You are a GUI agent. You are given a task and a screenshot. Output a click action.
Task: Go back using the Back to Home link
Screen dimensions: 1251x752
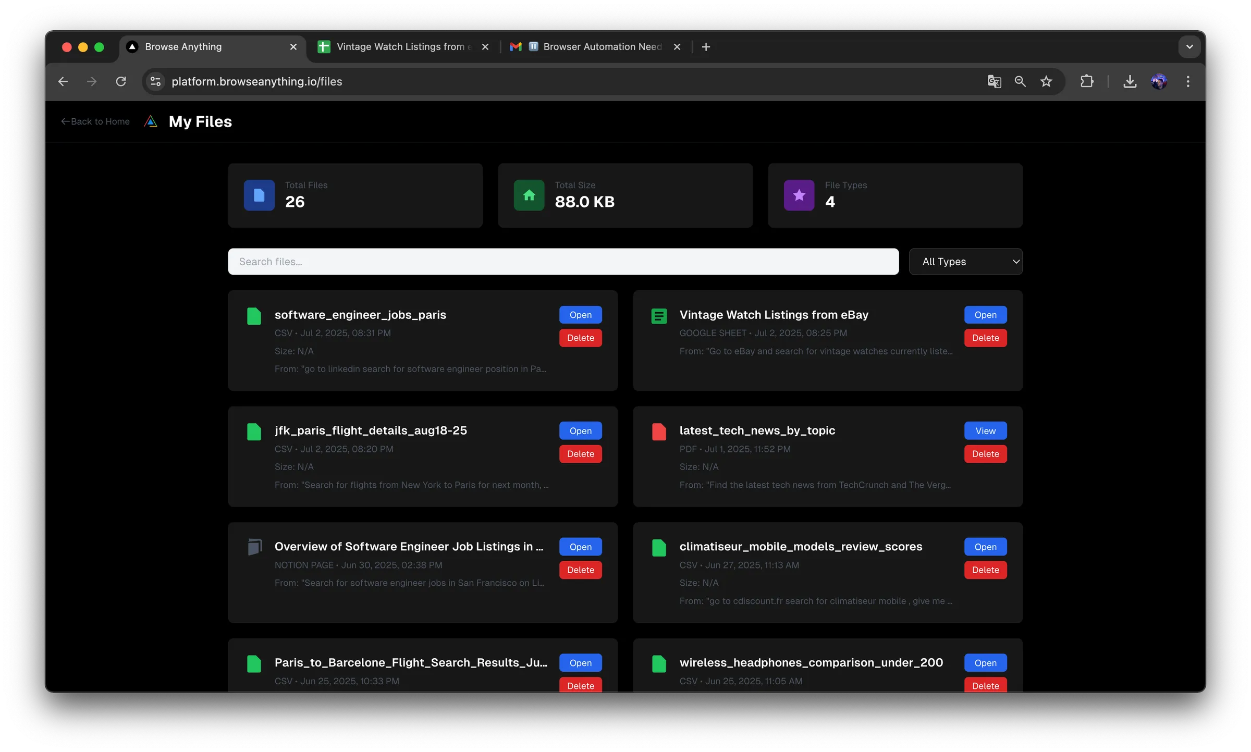[x=95, y=121]
